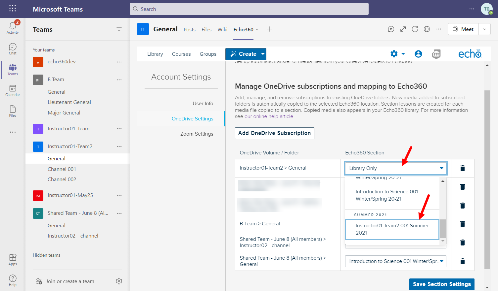Switch to the Files tab
This screenshot has width=498, height=291.
click(206, 29)
